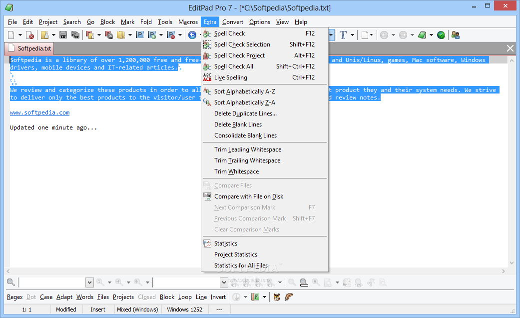The image size is (520, 318).
Task: Toggle the Case sensitive search option
Action: pos(46,297)
